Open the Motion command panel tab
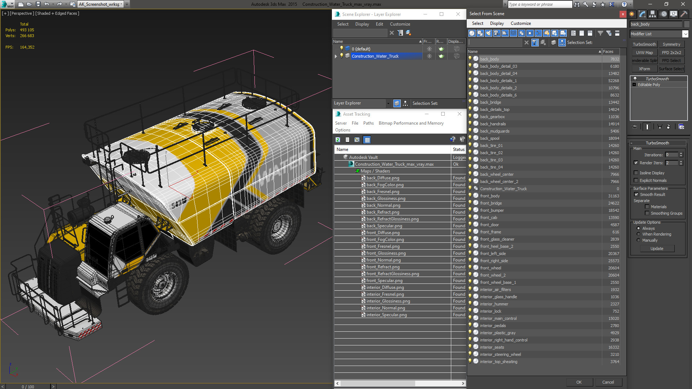 tap(664, 14)
